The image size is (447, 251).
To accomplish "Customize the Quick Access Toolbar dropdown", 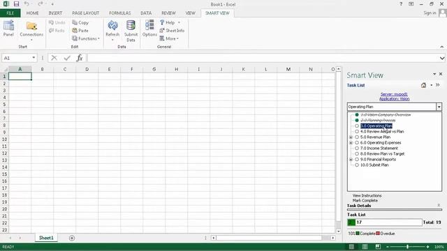I will [x=52, y=4].
